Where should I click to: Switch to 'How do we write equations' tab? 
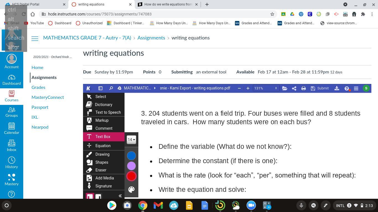click(168, 4)
